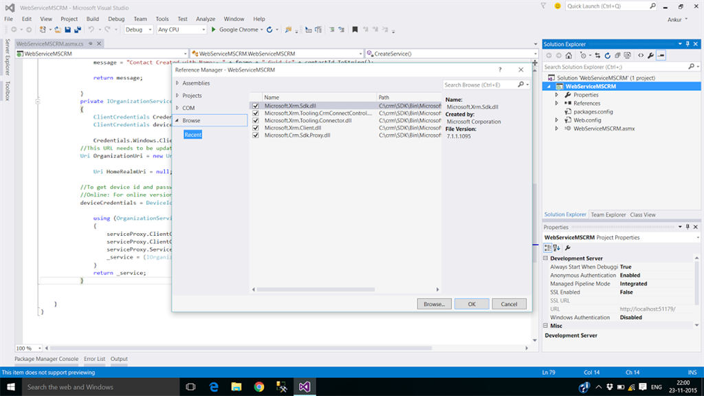Click the Save All toolbar icon
Screen dimensions: 704x396
tap(78, 30)
